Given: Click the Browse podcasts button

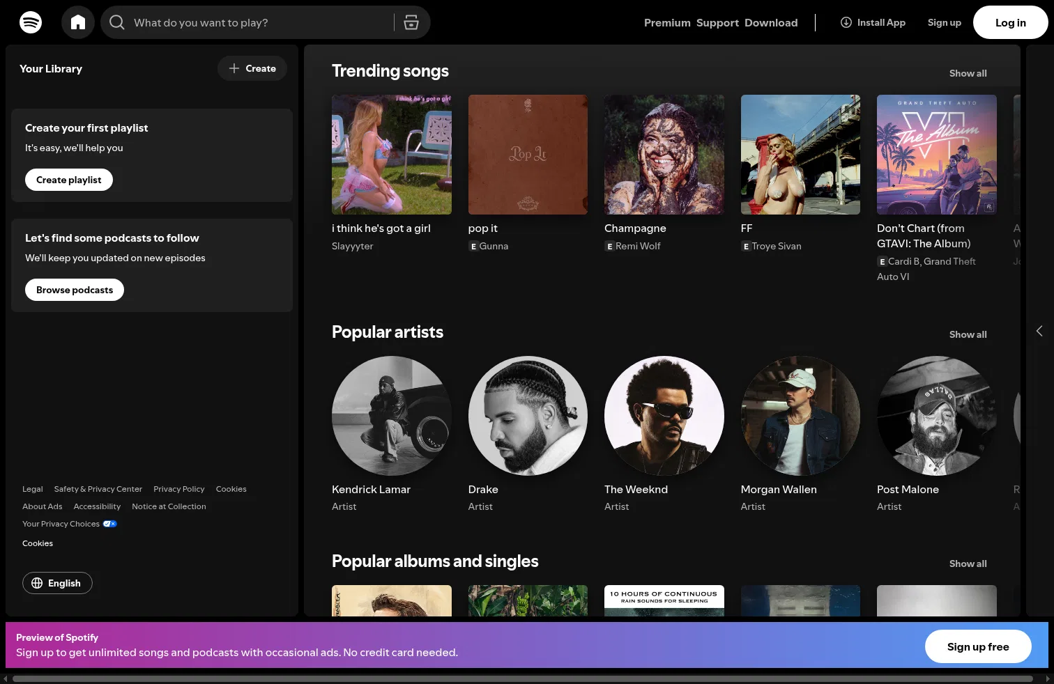Looking at the screenshot, I should [x=75, y=290].
